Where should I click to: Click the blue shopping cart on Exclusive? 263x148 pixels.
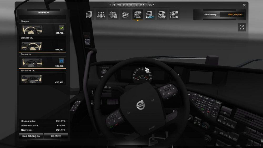62,61
